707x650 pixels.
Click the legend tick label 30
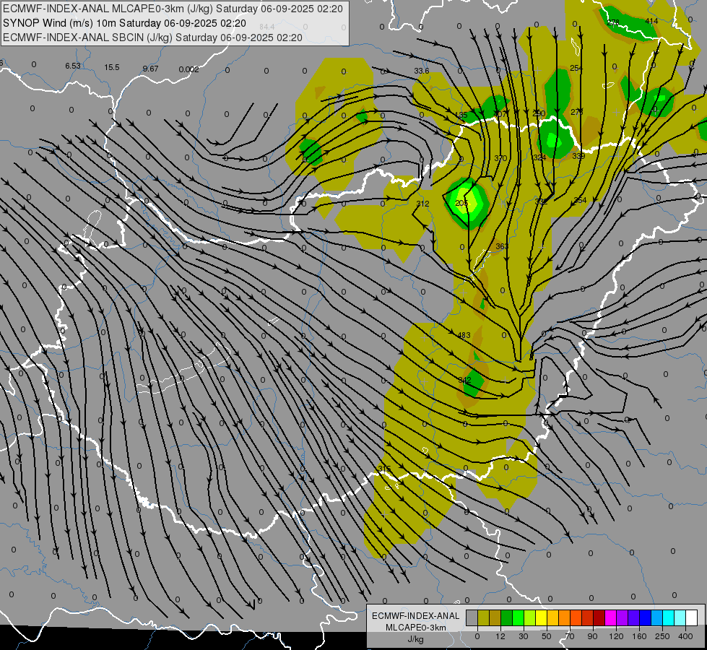click(524, 636)
